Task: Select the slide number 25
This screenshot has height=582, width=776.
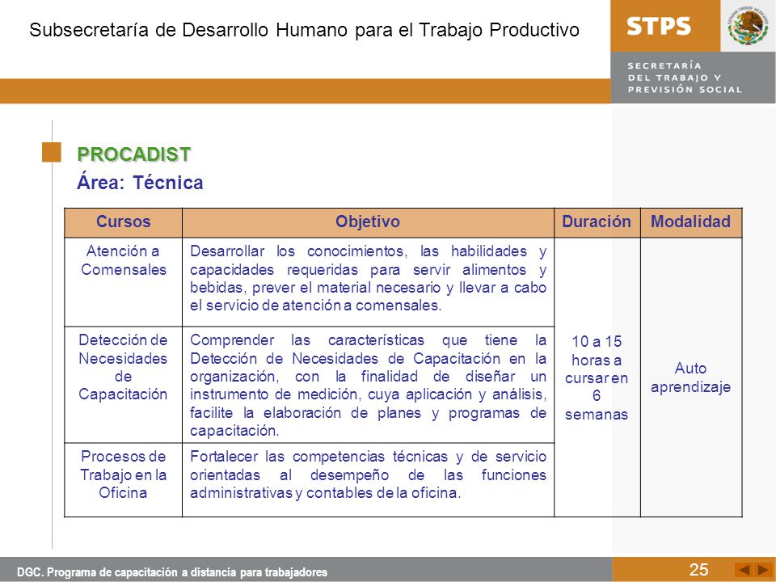Action: [x=698, y=570]
